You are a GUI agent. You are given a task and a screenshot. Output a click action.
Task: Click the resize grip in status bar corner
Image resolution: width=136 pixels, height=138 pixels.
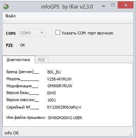(x=131, y=134)
